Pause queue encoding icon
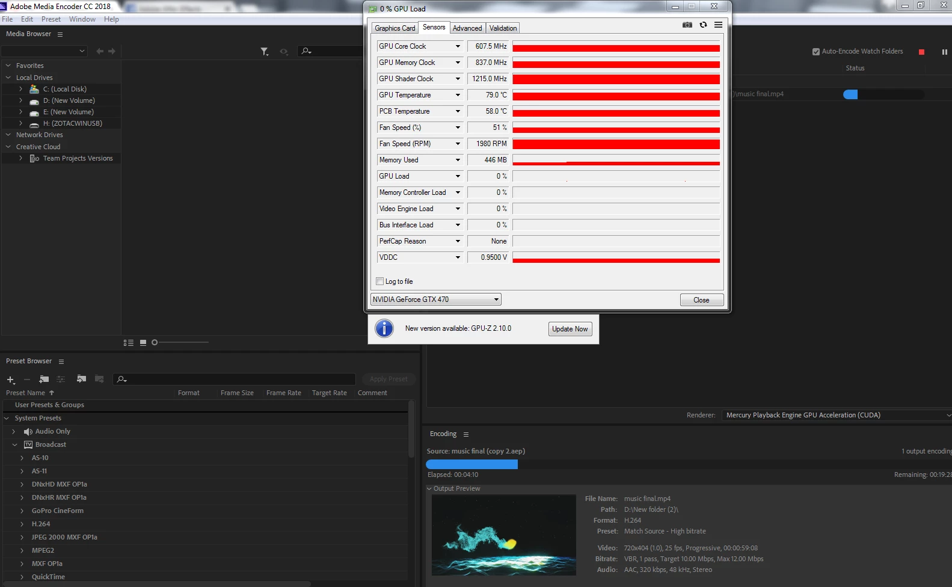Image resolution: width=952 pixels, height=587 pixels. (x=944, y=52)
